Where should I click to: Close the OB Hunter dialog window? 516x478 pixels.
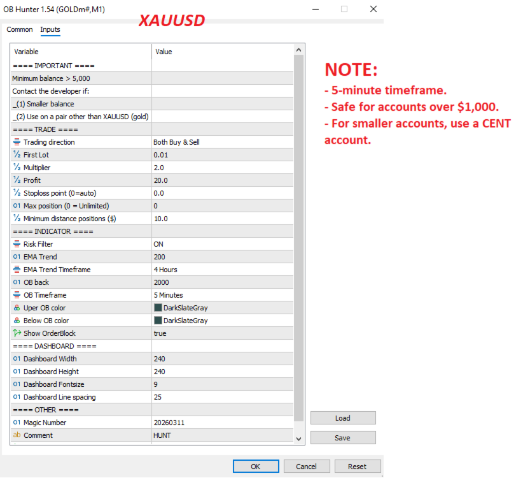coord(373,9)
